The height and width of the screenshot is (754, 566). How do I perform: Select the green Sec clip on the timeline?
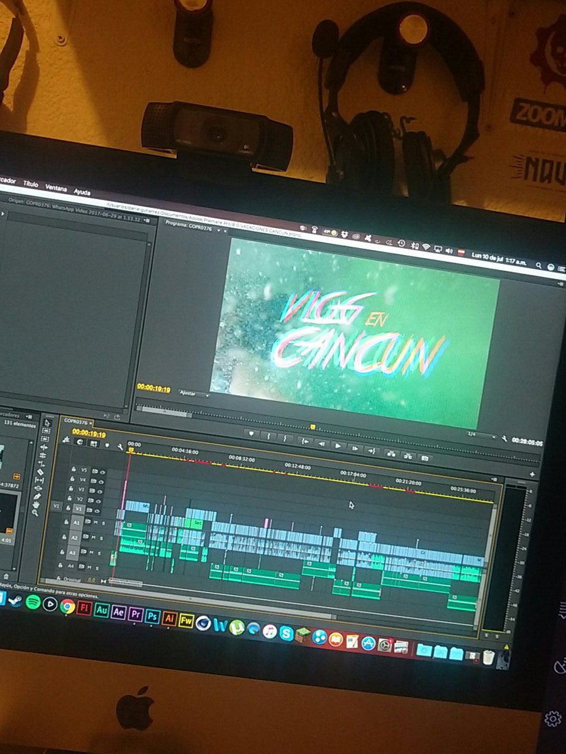pos(197,522)
